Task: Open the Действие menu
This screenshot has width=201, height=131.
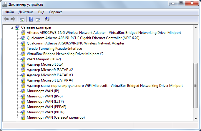Action: point(26,12)
